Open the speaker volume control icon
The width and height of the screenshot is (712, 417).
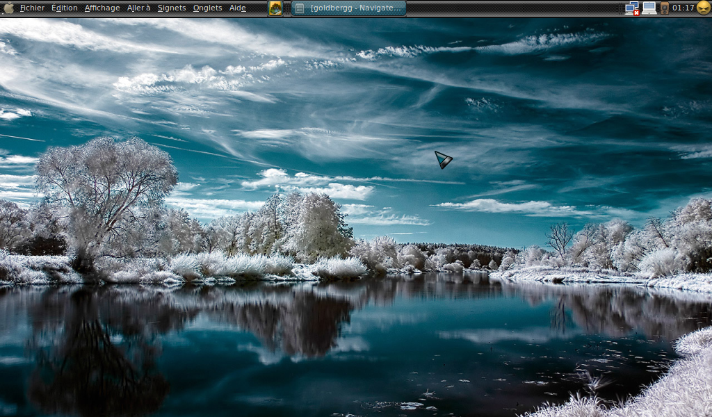665,8
